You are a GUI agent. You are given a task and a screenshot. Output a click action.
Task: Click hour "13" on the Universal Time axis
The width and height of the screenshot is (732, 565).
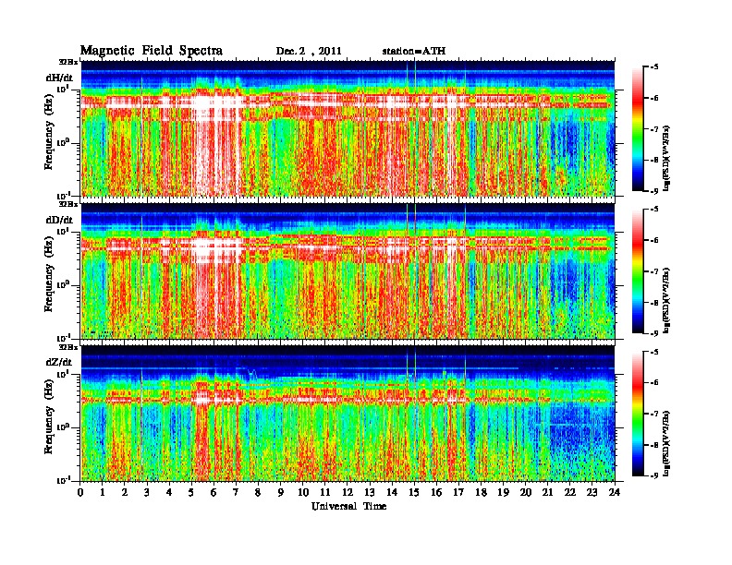click(370, 492)
